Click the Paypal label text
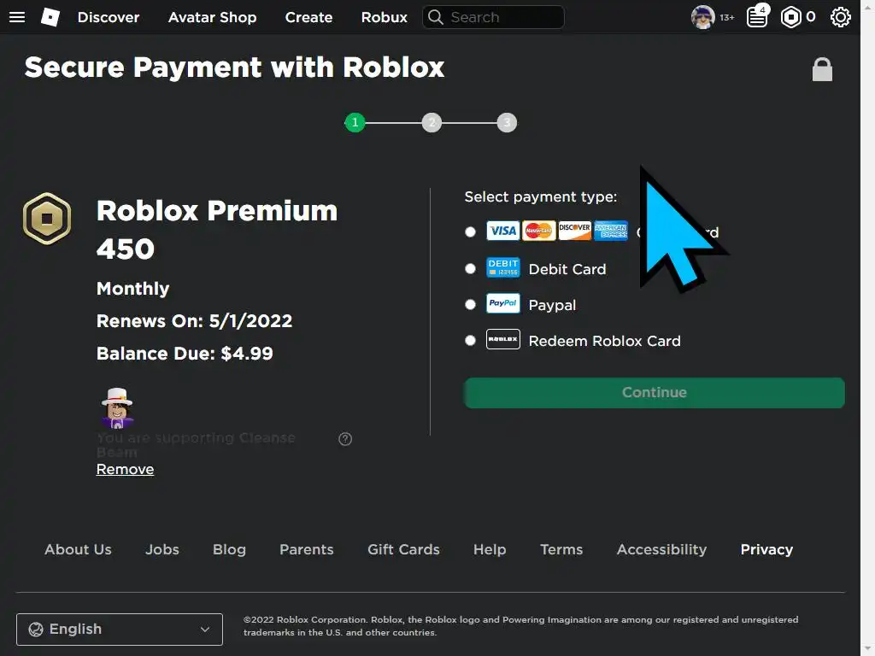 click(552, 305)
